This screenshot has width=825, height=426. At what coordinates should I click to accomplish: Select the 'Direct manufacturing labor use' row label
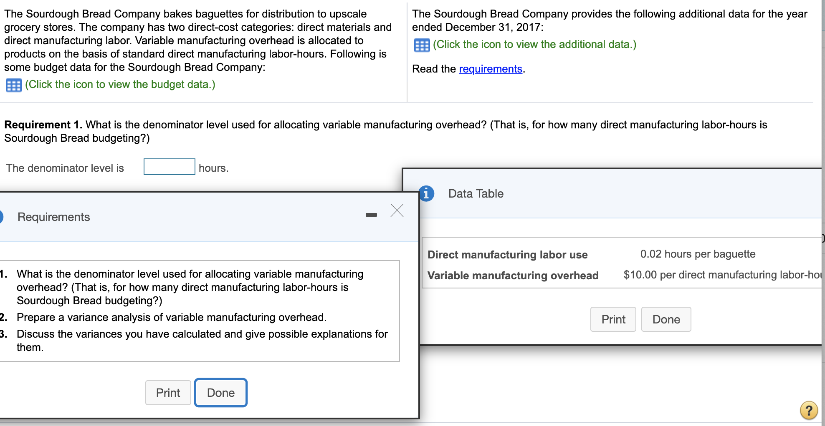508,255
